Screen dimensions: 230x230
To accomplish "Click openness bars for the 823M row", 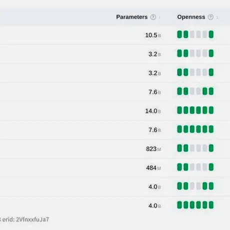I will click(195, 148).
